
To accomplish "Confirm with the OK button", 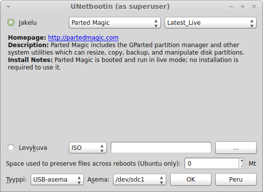I will pos(191,180).
